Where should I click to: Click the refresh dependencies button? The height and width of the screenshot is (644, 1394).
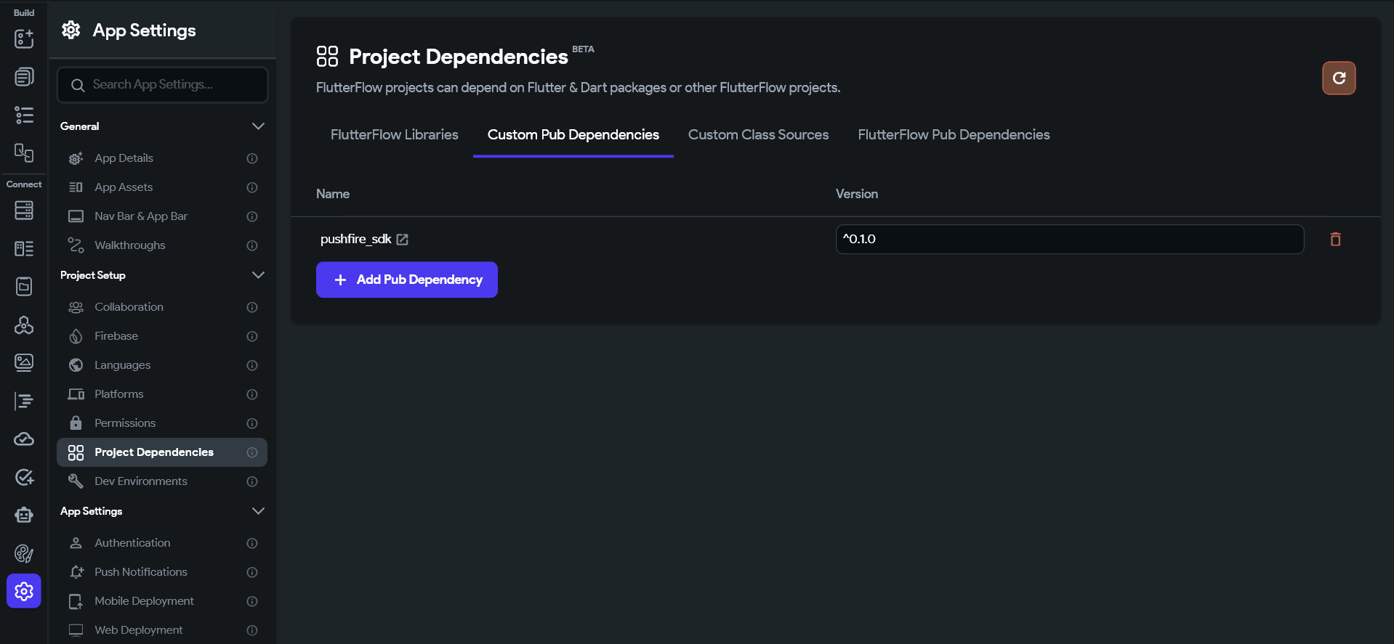point(1338,78)
